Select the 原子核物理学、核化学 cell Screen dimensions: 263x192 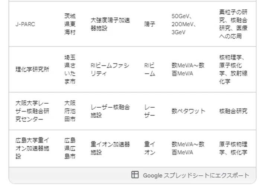pyautogui.click(x=233, y=148)
